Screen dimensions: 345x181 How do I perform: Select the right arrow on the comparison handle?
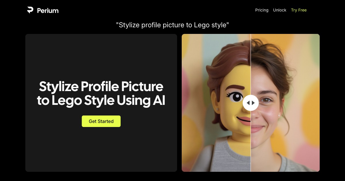point(253,103)
